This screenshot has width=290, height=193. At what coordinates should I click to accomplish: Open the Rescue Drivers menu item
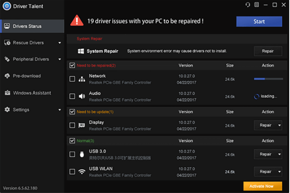point(32,43)
